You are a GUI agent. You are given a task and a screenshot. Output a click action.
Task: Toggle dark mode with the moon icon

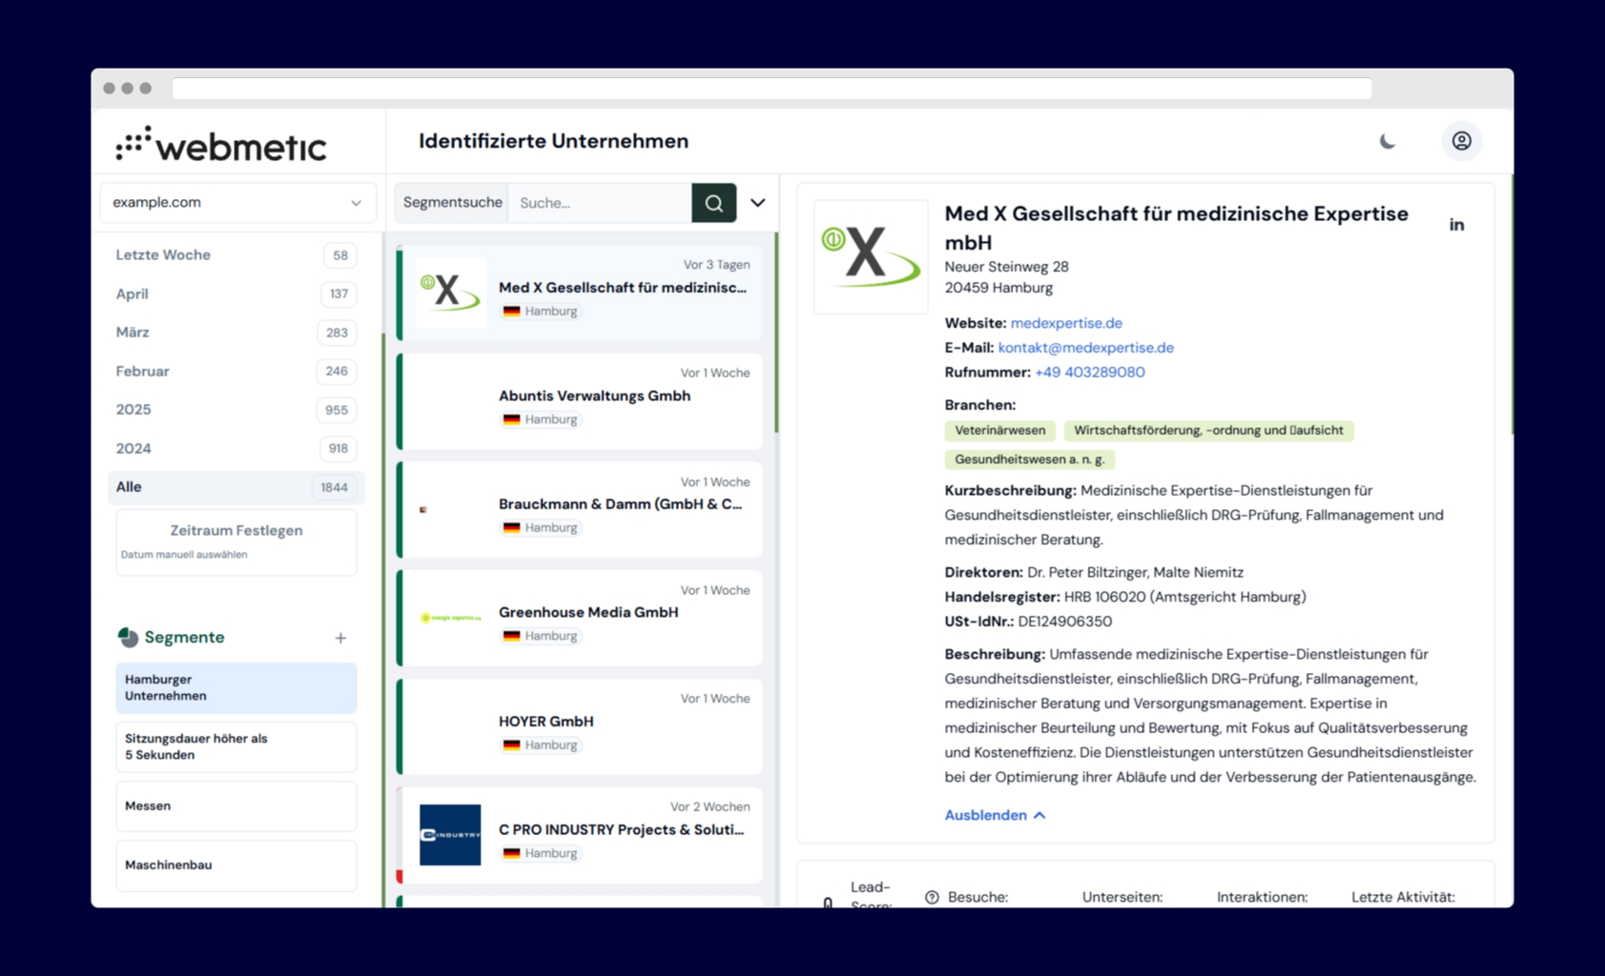pyautogui.click(x=1388, y=141)
